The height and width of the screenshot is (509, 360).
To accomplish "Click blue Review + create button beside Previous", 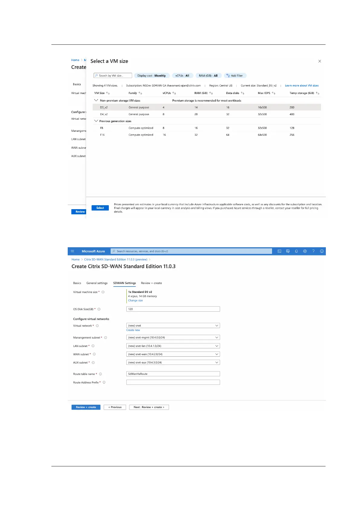I will point(86,407).
